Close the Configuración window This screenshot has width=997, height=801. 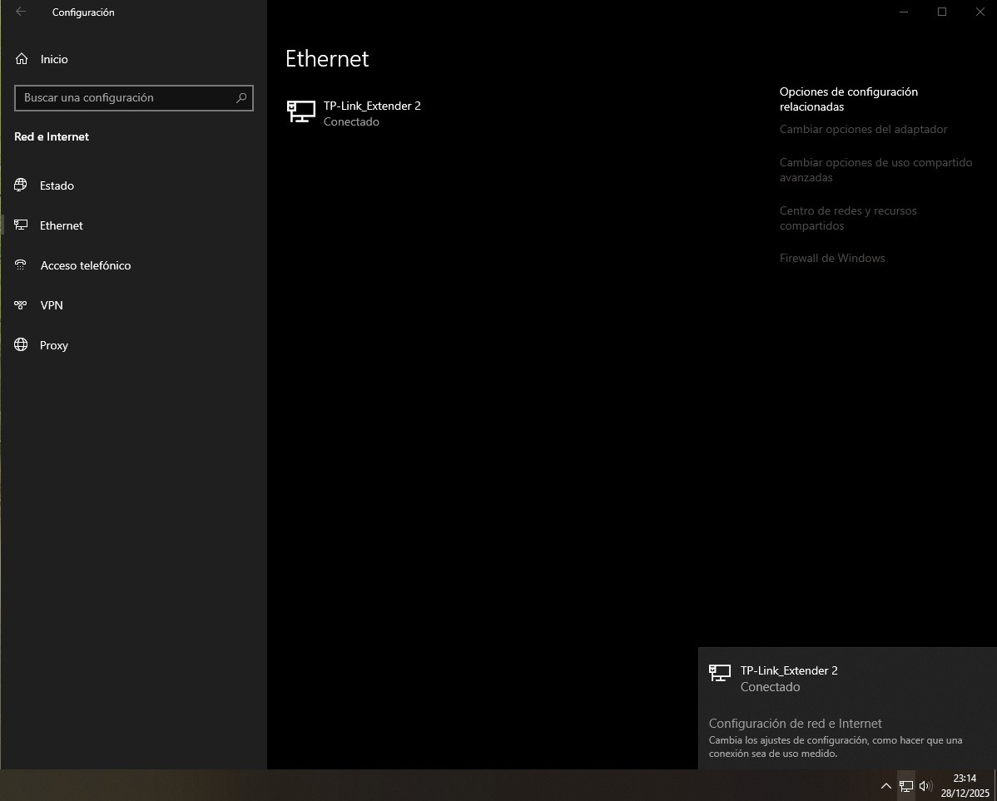(980, 12)
